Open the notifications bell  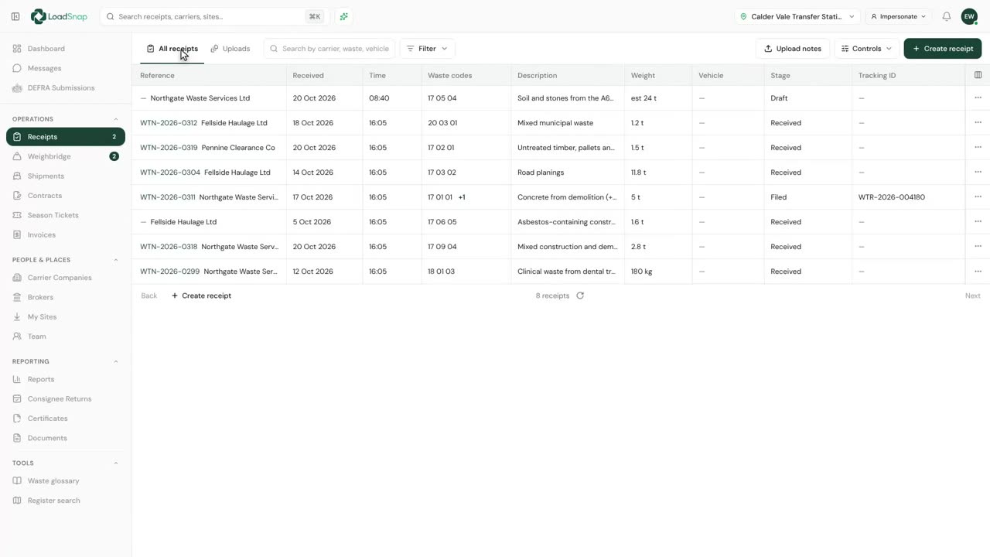point(946,16)
